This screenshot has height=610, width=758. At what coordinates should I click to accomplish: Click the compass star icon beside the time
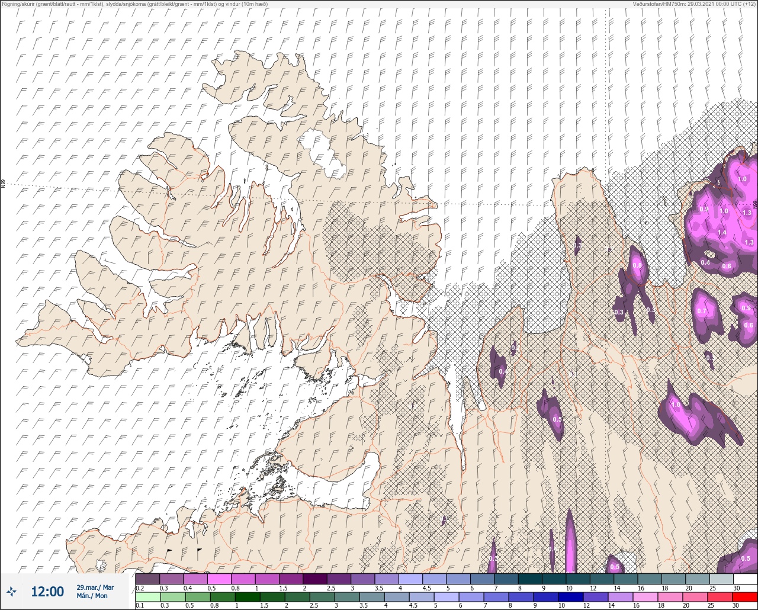11,591
